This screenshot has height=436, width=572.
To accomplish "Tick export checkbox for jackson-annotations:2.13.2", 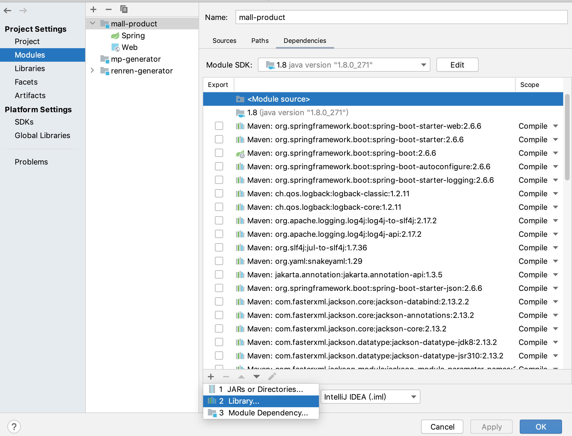I will click(219, 315).
